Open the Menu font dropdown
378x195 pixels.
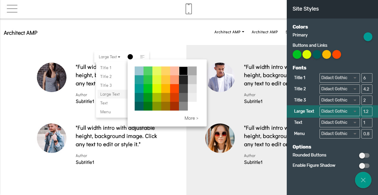pos(340,134)
